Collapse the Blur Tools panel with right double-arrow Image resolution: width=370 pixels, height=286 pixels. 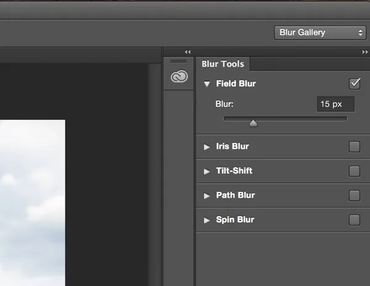pyautogui.click(x=365, y=52)
